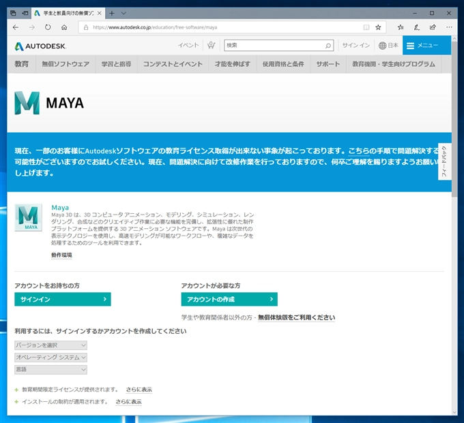Open the バージョンを選択 dropdown
This screenshot has width=464, height=423.
51,345
